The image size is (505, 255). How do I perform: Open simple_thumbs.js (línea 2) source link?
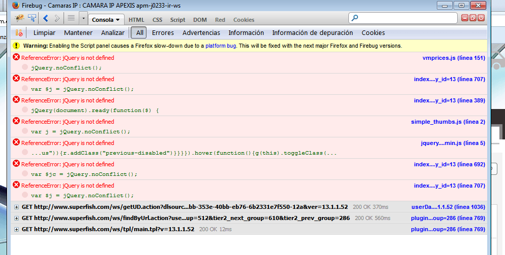pyautogui.click(x=448, y=122)
